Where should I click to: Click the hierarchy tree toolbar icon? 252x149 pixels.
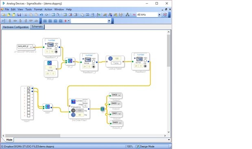tap(127, 15)
